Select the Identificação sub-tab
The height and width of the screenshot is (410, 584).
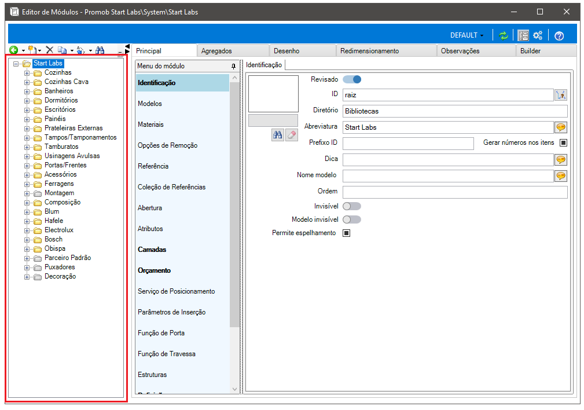(x=264, y=65)
